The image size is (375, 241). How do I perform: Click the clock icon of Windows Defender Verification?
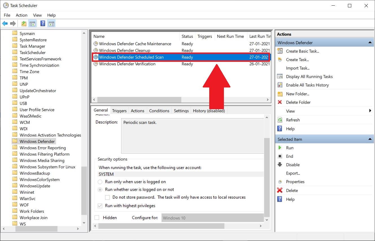(x=96, y=64)
